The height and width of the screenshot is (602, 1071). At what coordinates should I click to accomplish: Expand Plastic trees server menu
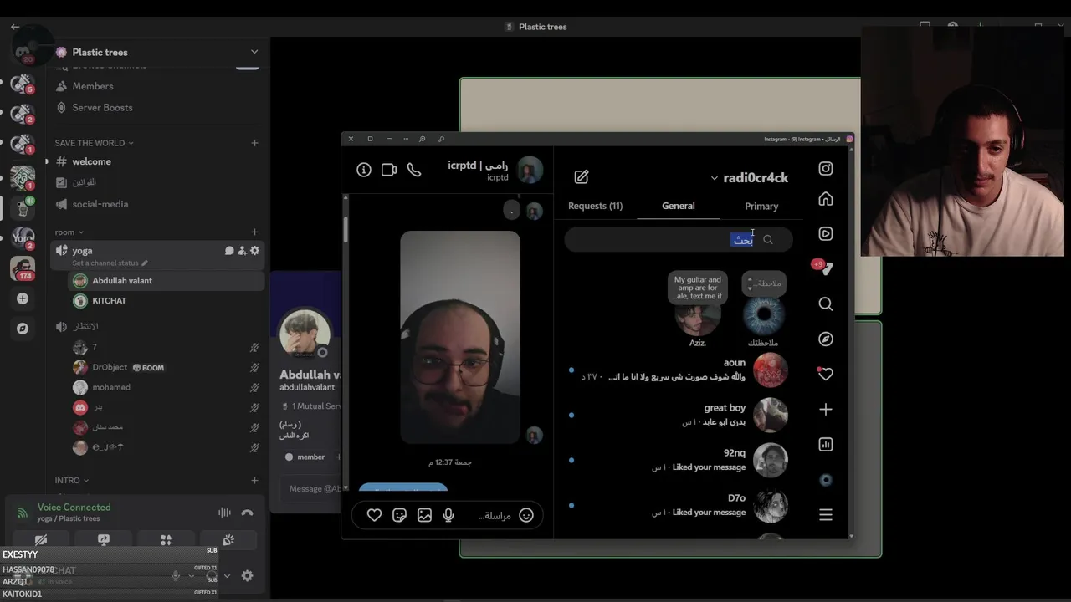254,52
